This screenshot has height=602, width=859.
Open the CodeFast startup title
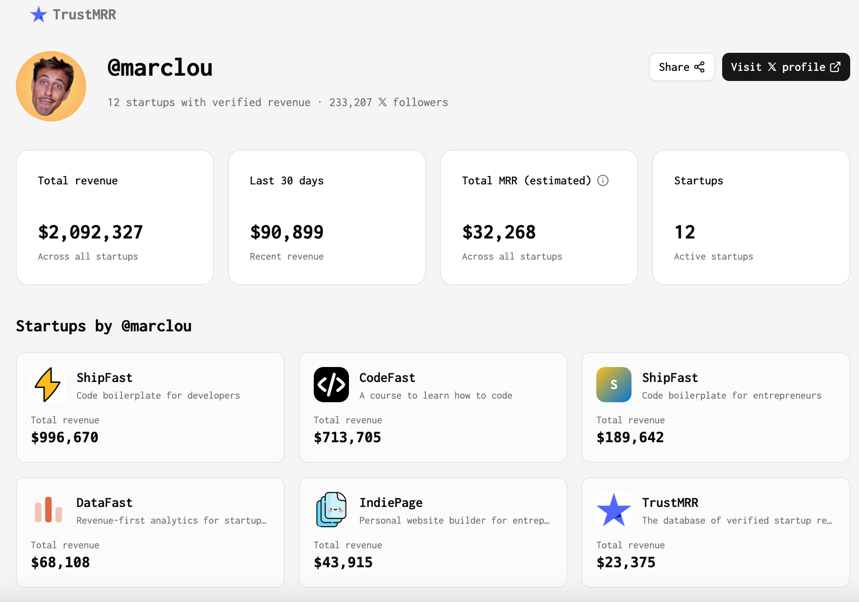click(387, 378)
